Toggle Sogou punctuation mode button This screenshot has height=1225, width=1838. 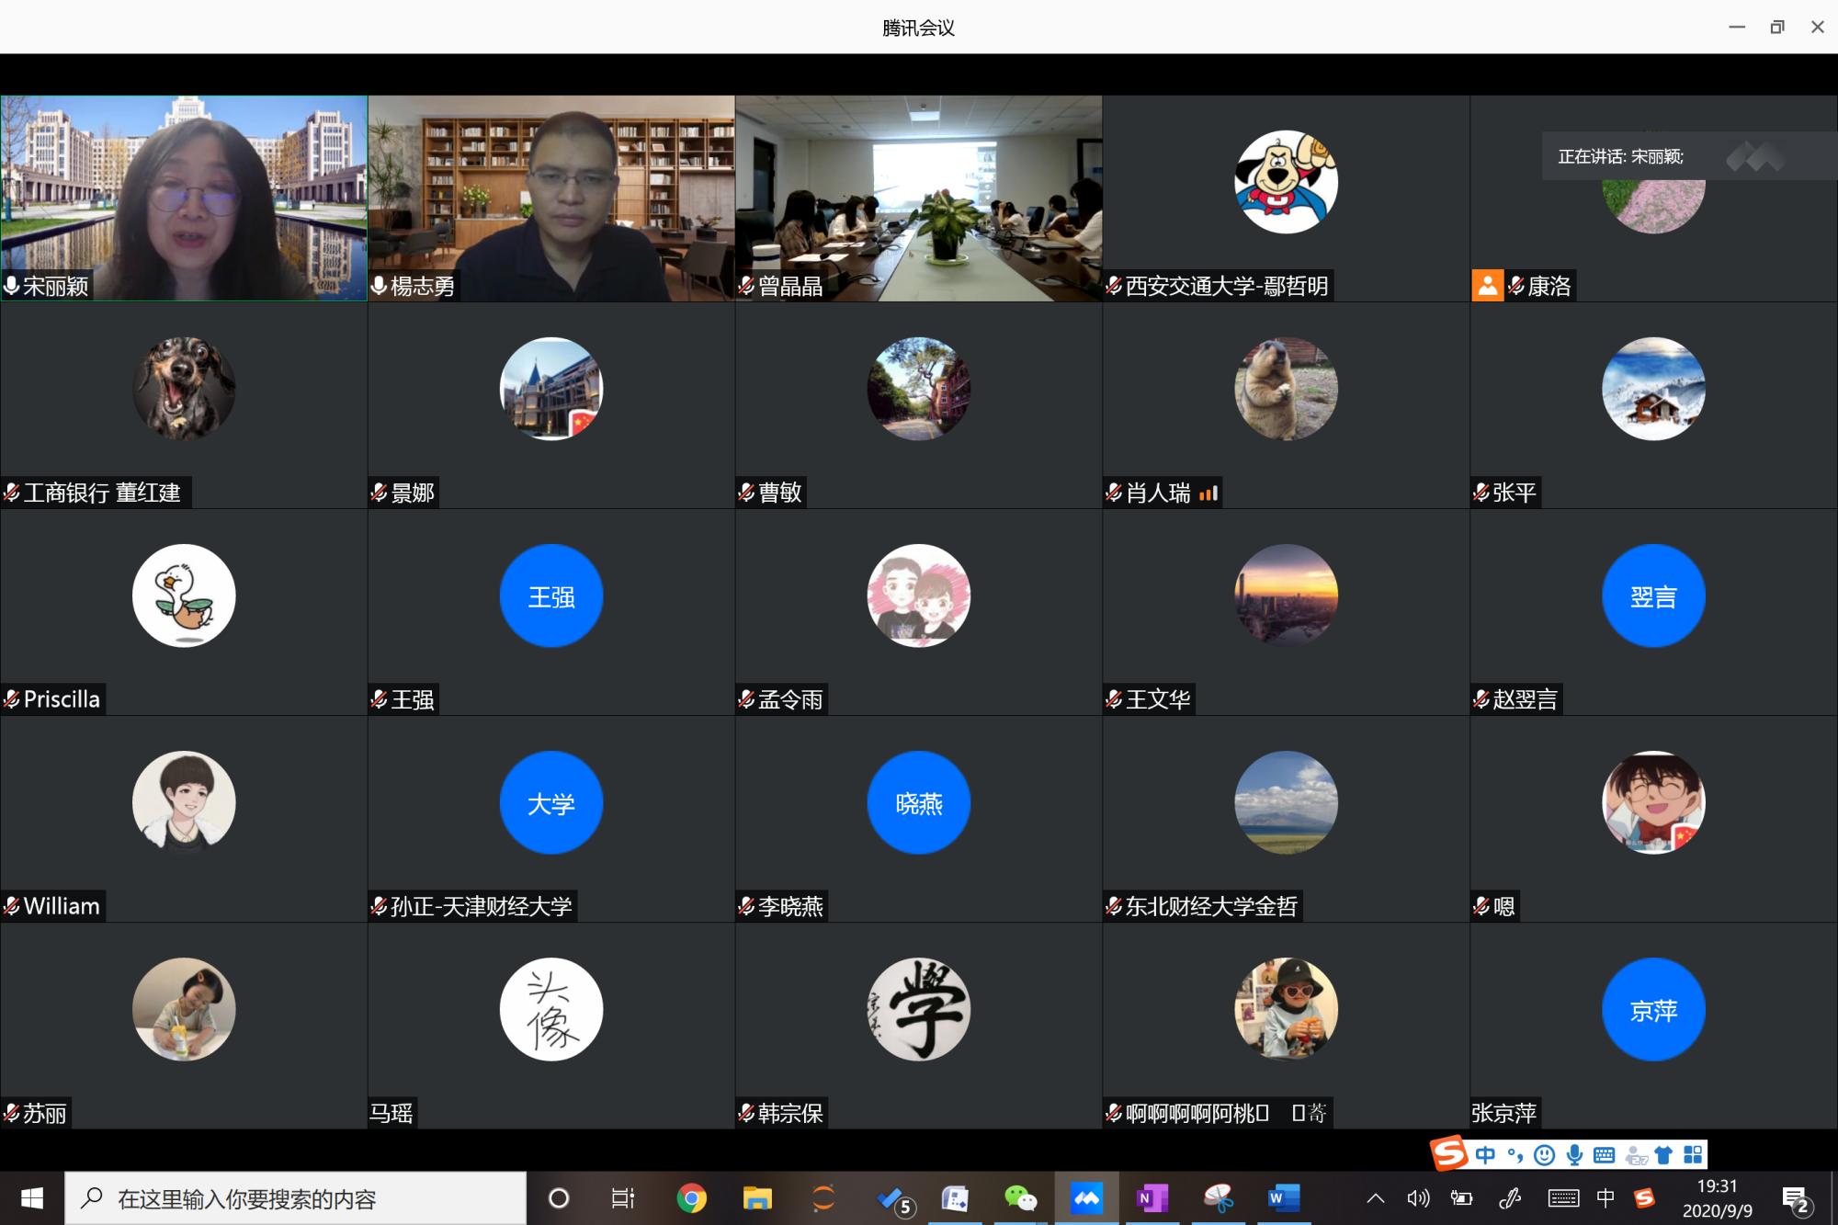pos(1515,1155)
